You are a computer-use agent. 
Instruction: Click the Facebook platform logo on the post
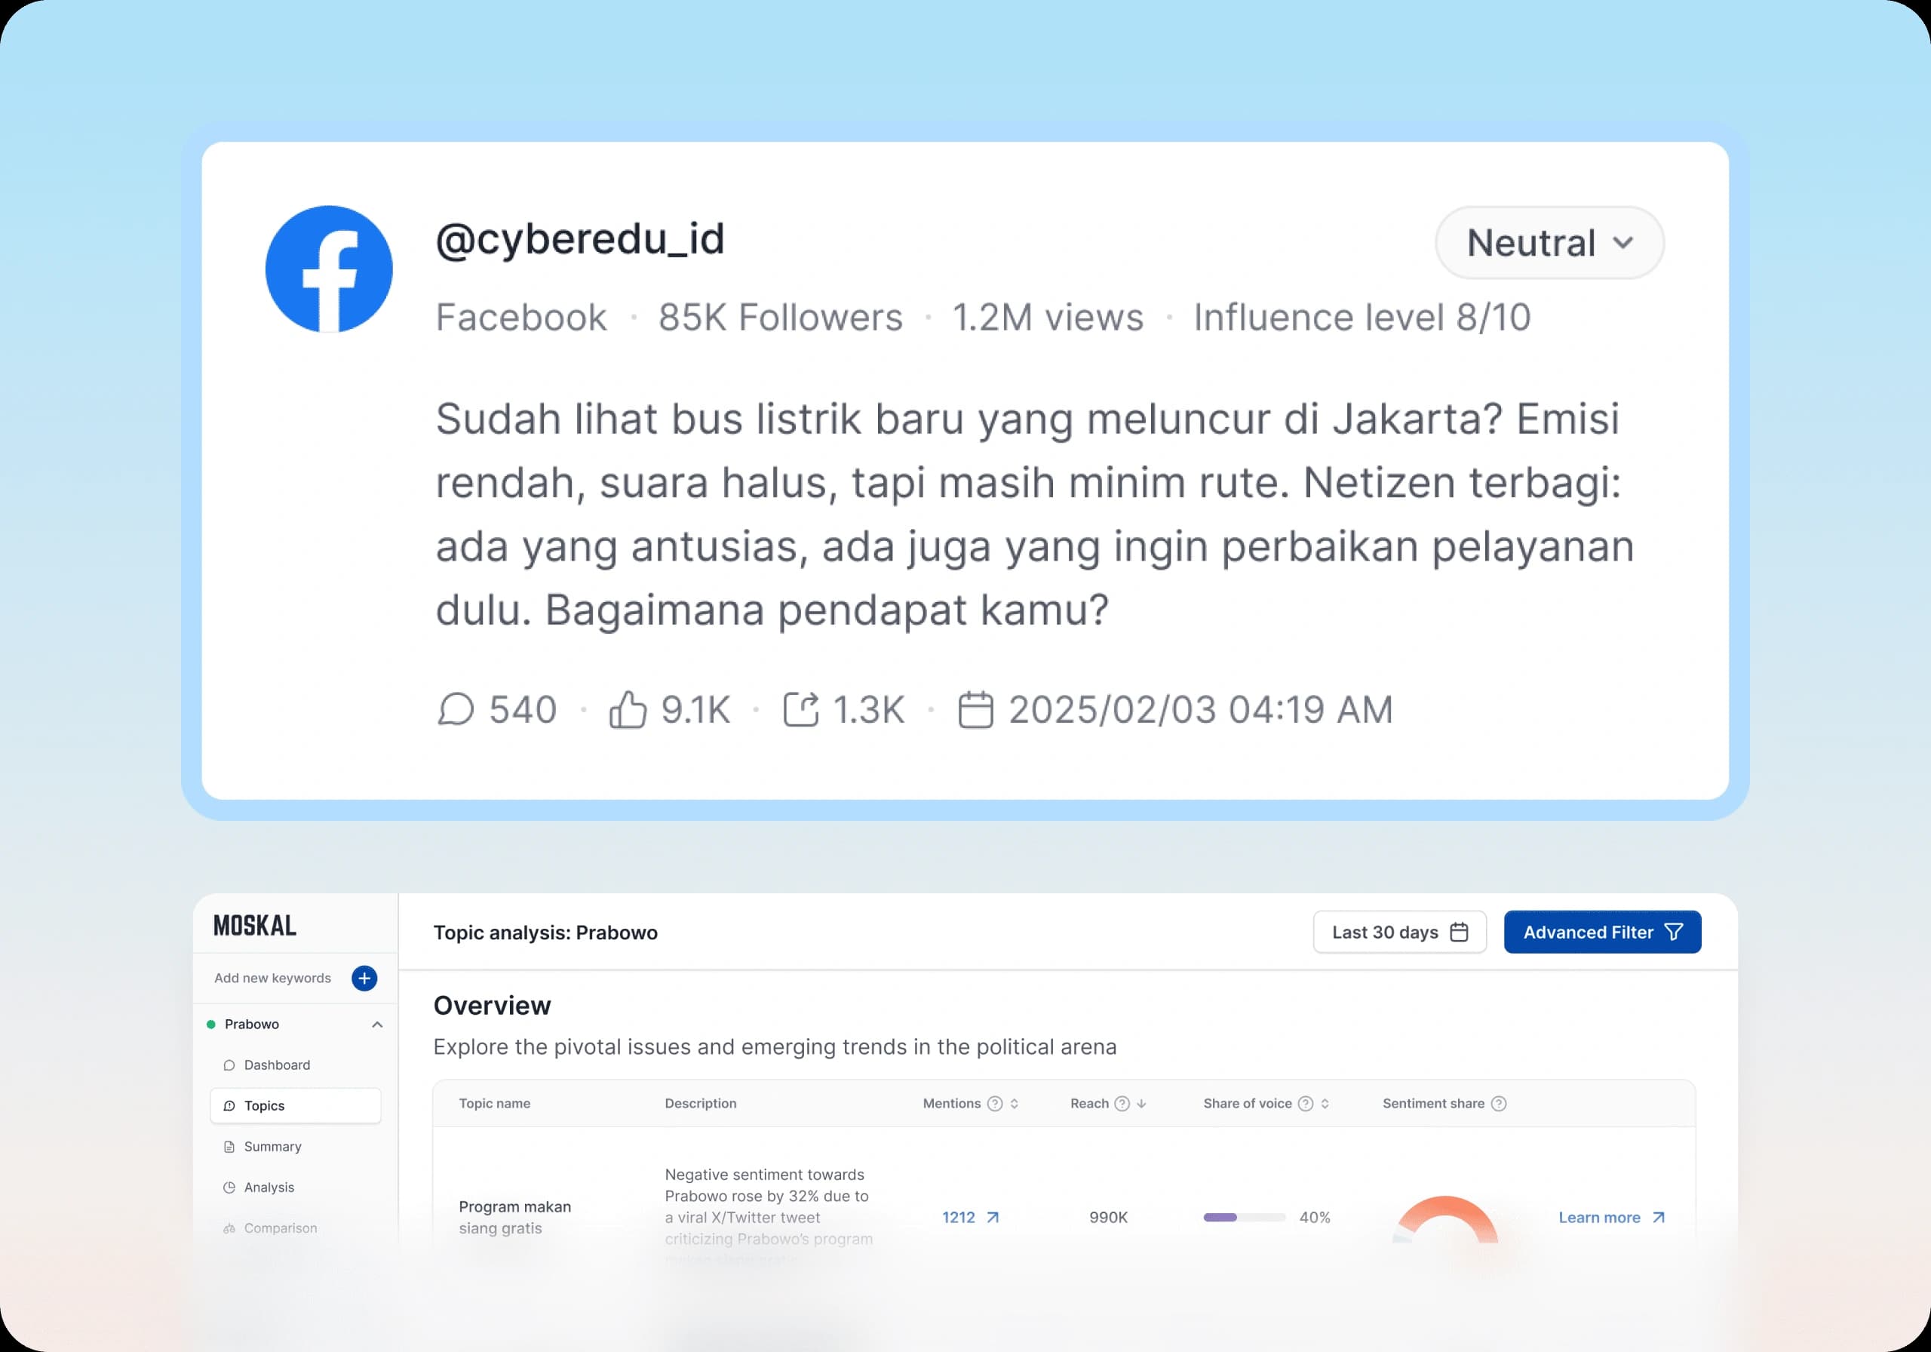(328, 269)
